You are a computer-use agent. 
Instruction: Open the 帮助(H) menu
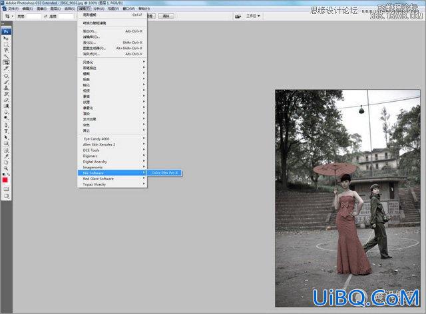tap(144, 9)
